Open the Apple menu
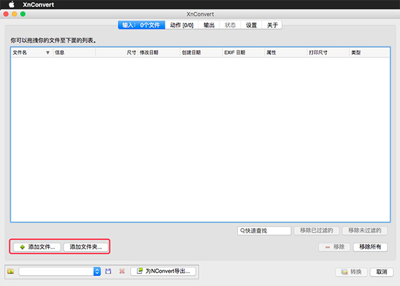The image size is (400, 286). tap(11, 5)
